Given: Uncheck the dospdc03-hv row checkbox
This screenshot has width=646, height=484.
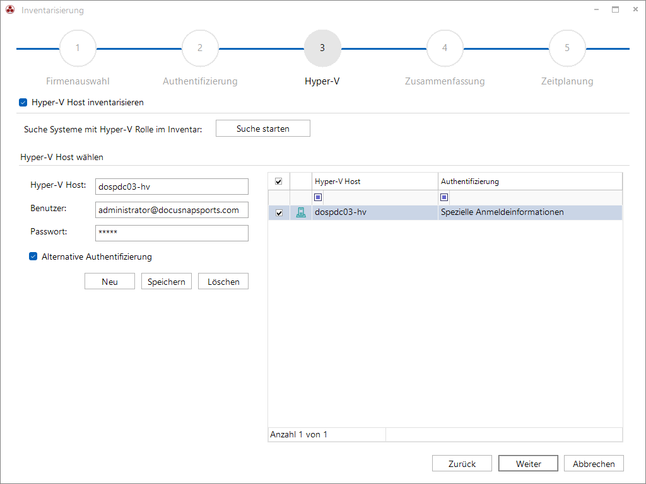Looking at the screenshot, I should [x=279, y=213].
